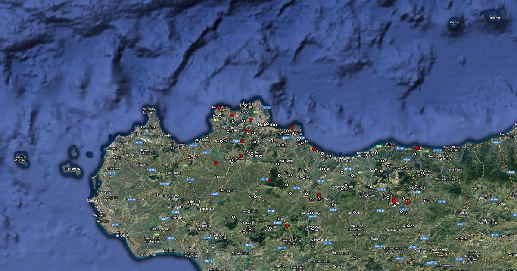Select white marker on Roccamena
Image resolution: width=517 pixels, height=271 pixels.
(x=228, y=190)
